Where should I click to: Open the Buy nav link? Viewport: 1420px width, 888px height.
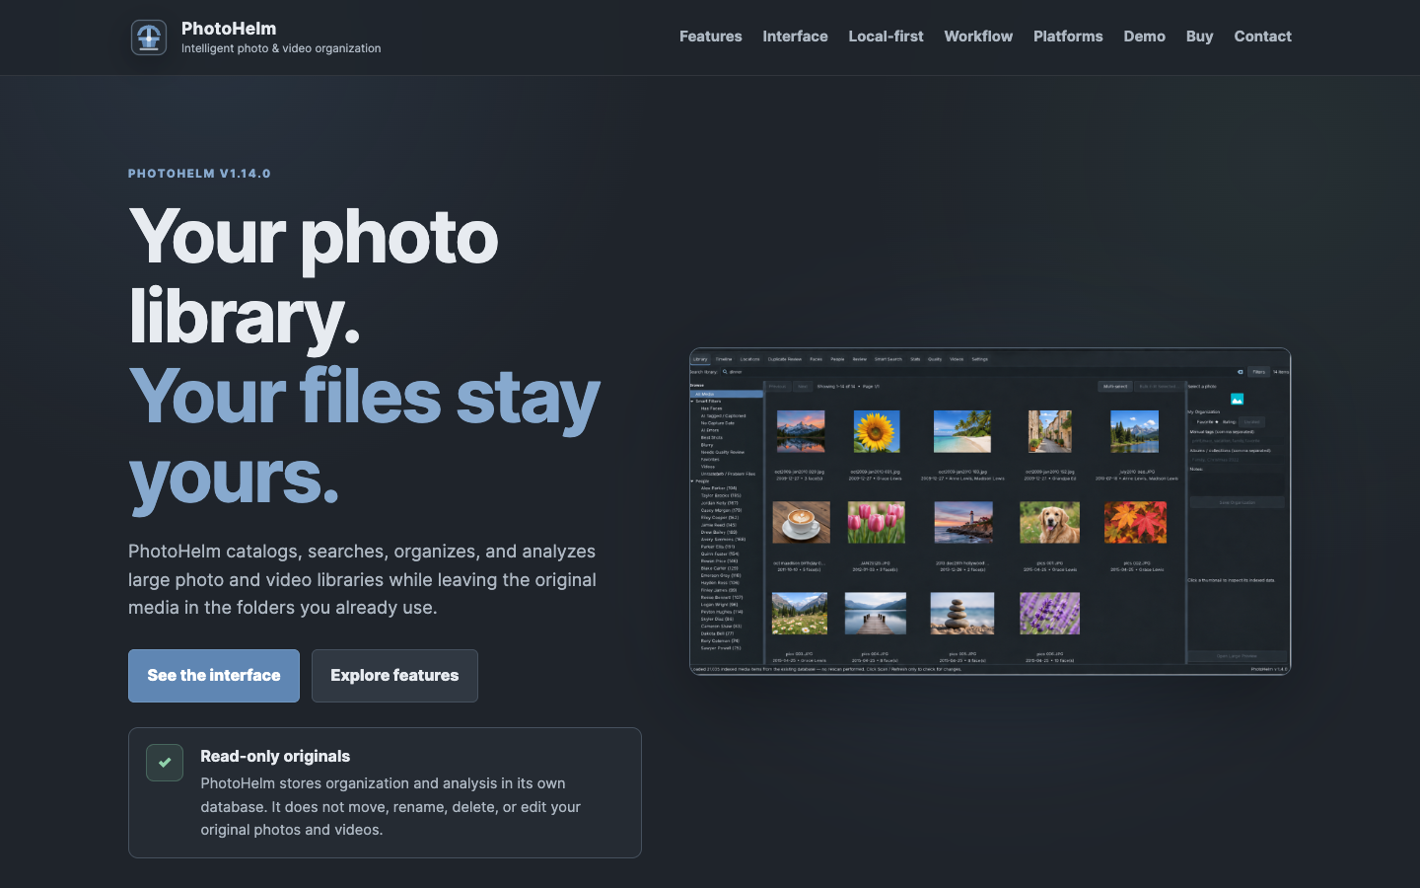point(1199,37)
